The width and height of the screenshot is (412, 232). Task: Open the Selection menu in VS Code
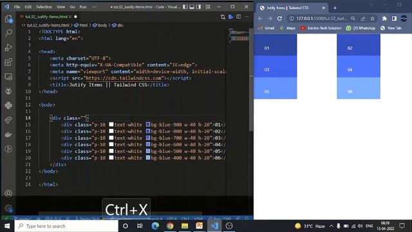tap(44, 7)
